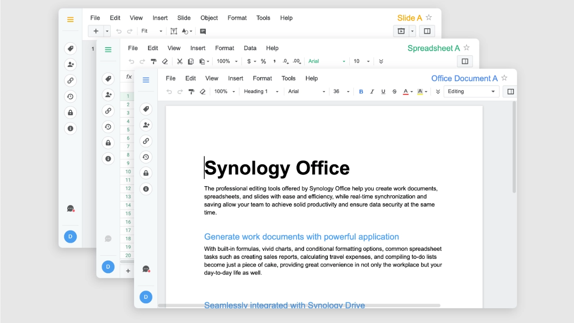Click vertical scrollbar in Office Document window
This screenshot has height=323, width=574.
click(x=514, y=147)
